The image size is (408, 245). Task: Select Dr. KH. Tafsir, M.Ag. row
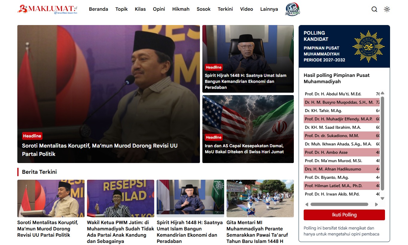[x=342, y=111]
